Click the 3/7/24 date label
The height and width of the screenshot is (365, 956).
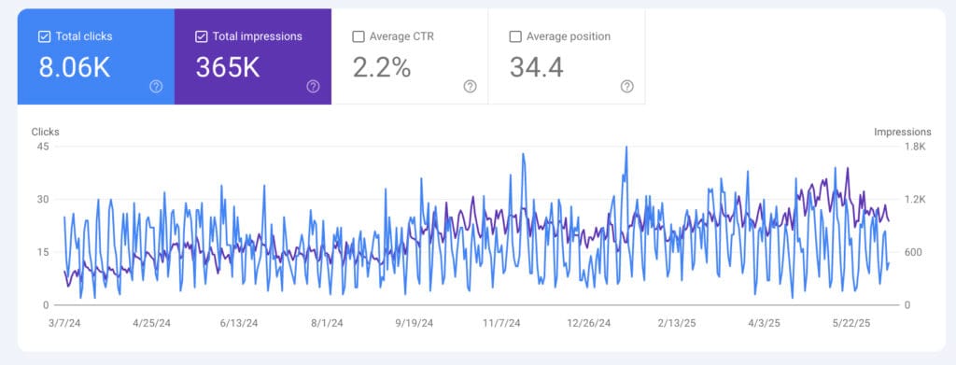[x=64, y=324]
